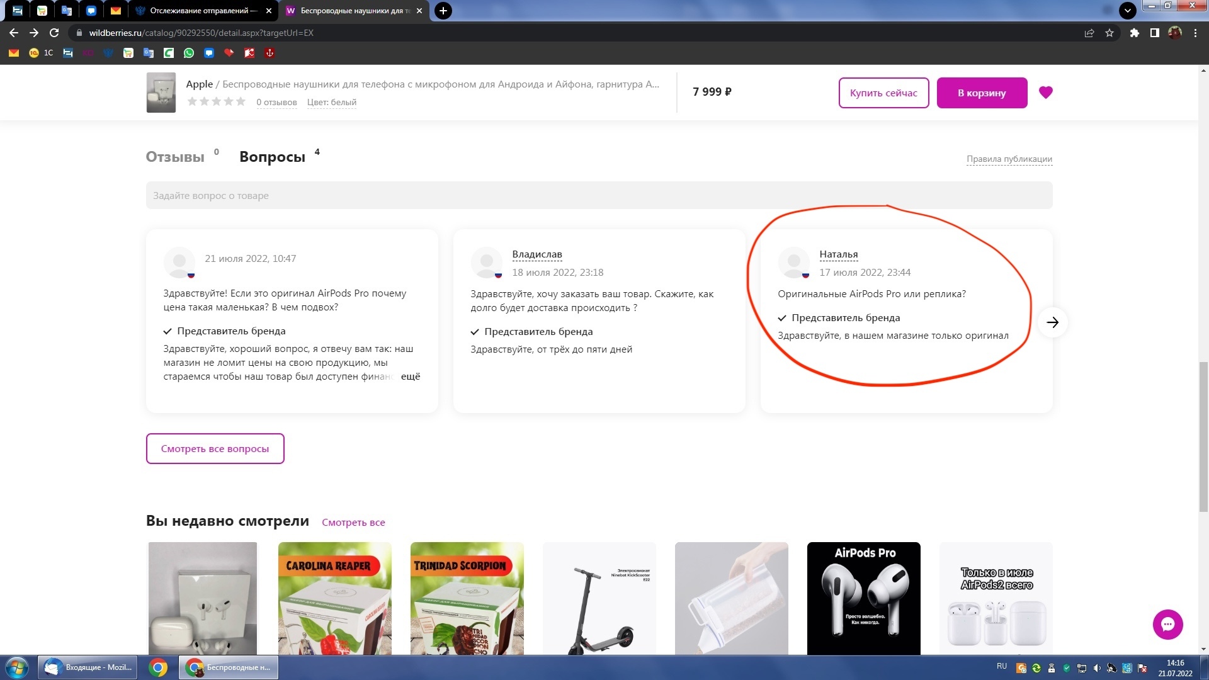Click the site lock icon in address bar

[x=79, y=33]
